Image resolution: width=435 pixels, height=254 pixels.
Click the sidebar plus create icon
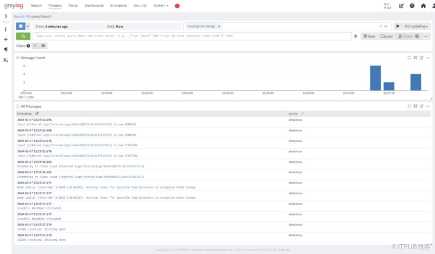[x=6, y=39]
